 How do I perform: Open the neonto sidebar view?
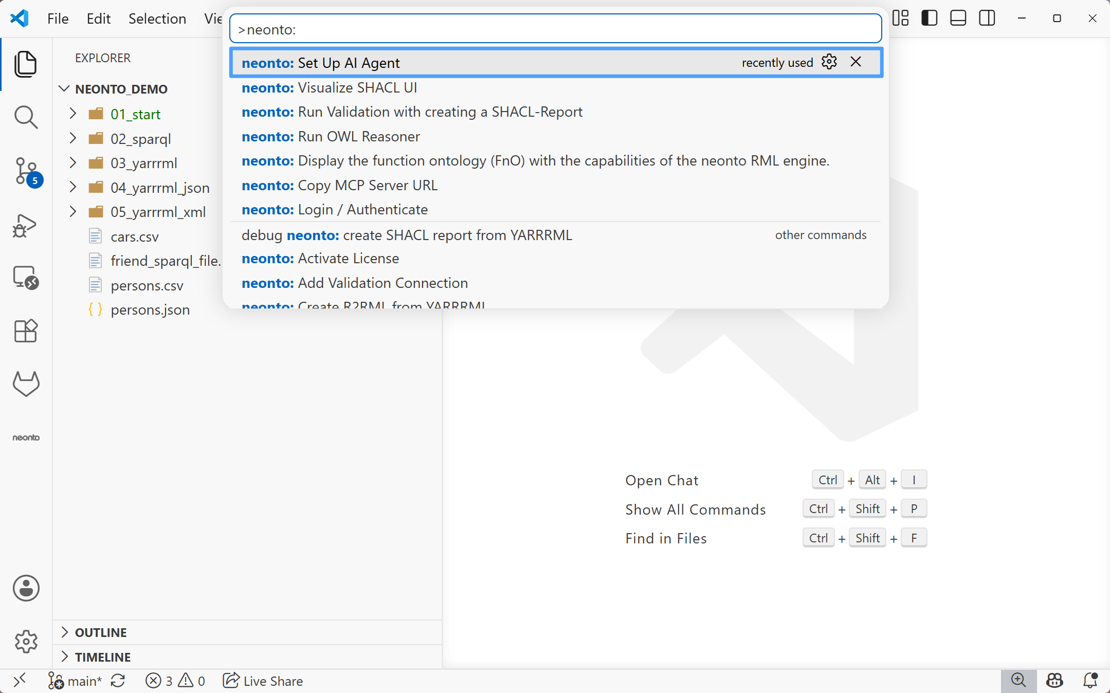point(26,437)
